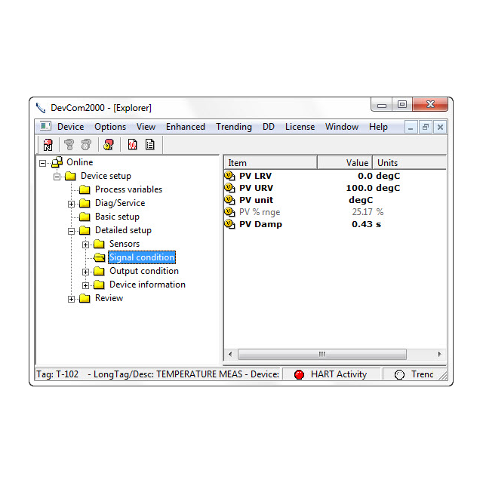Click the open Signal condition folder icon
This screenshot has height=483, width=483.
click(99, 257)
